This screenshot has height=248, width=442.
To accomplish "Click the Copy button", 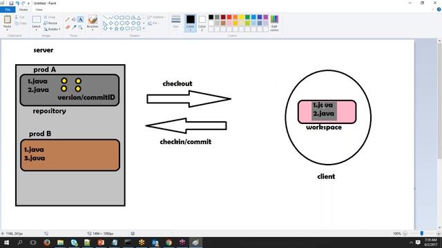I will (21, 23).
